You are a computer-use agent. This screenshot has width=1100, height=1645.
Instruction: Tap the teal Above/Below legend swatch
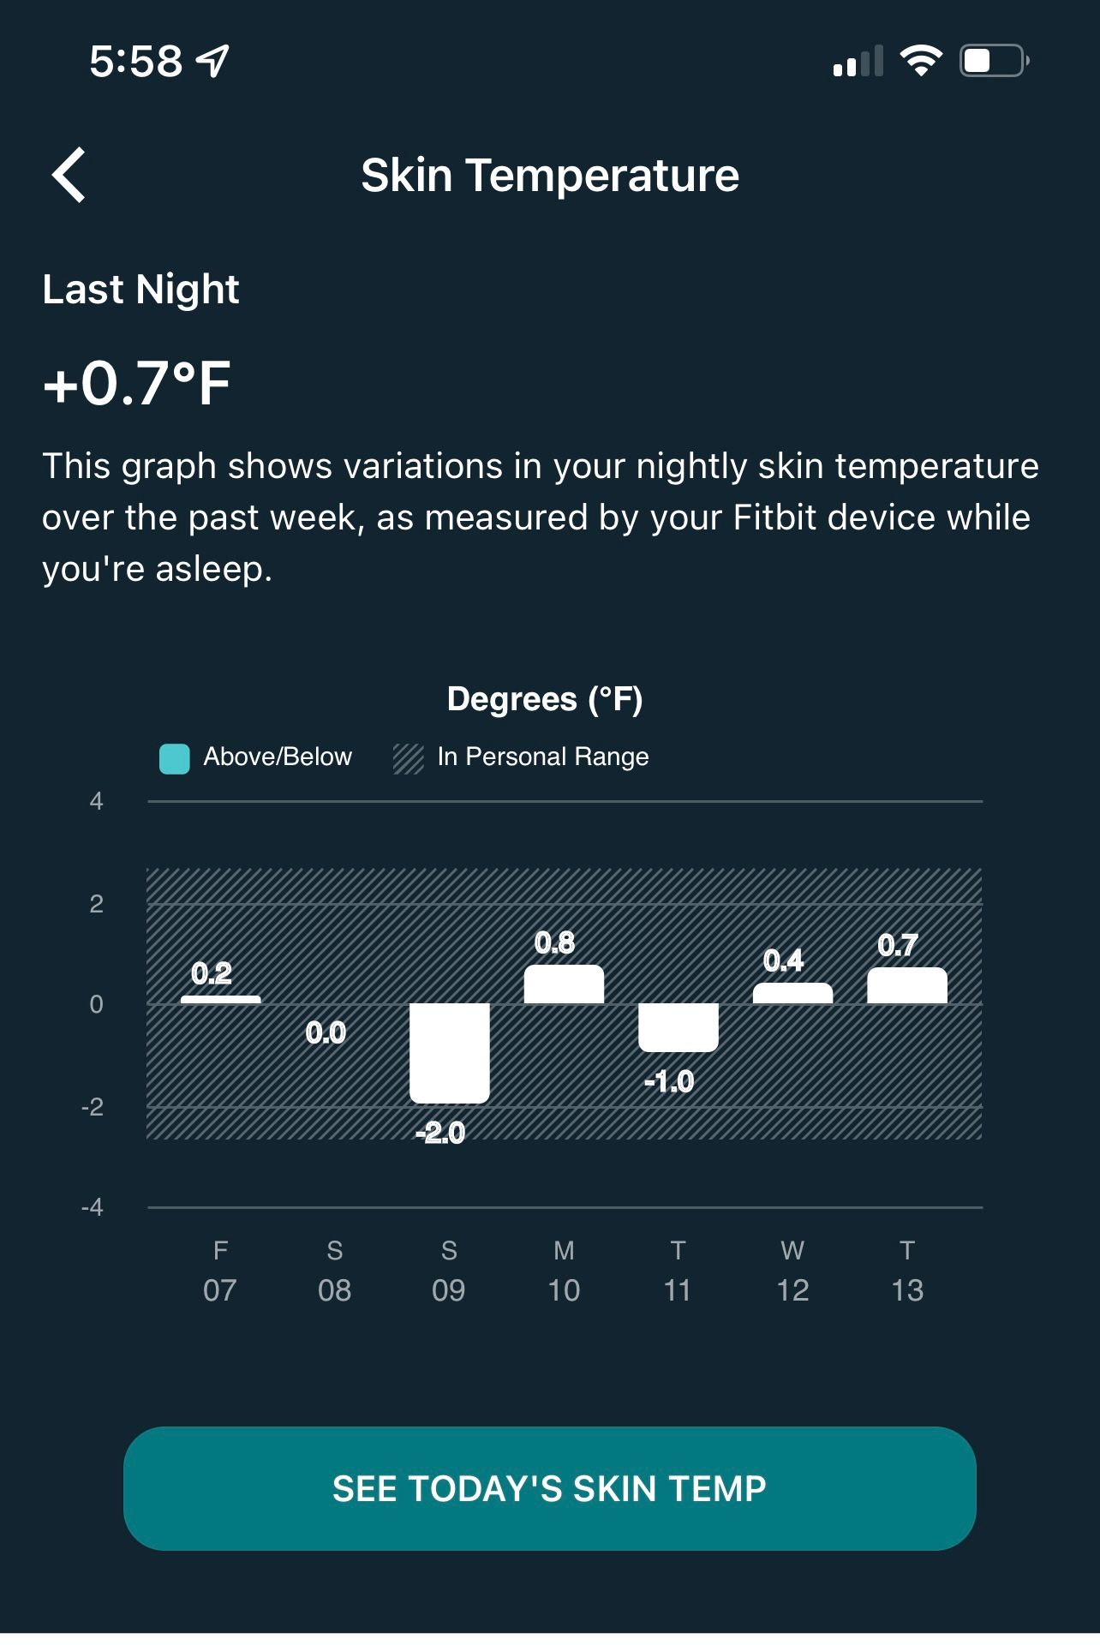point(175,758)
